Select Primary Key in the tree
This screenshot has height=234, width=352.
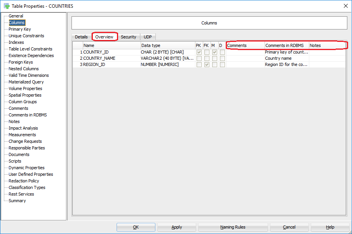20,29
